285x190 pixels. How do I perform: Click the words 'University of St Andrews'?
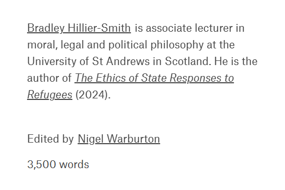tap(88, 61)
